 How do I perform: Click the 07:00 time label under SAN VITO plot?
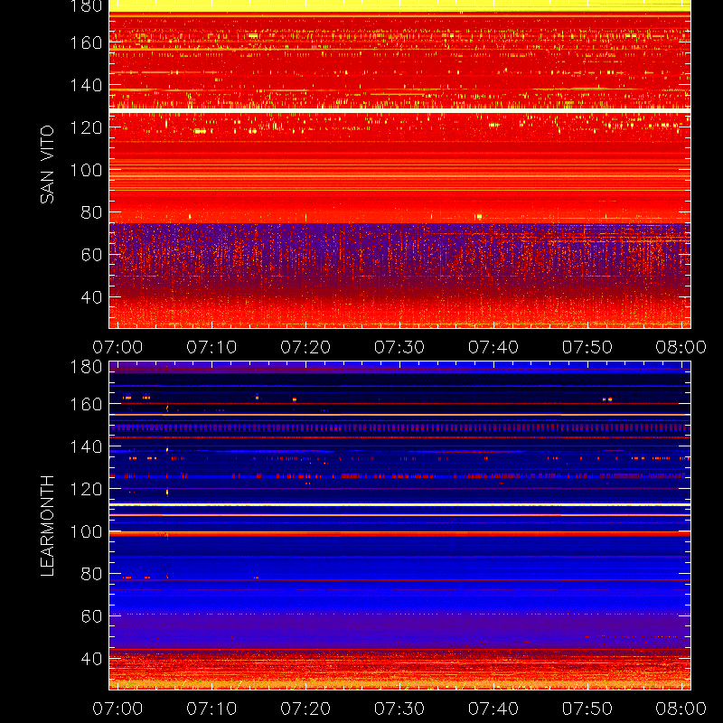(117, 347)
